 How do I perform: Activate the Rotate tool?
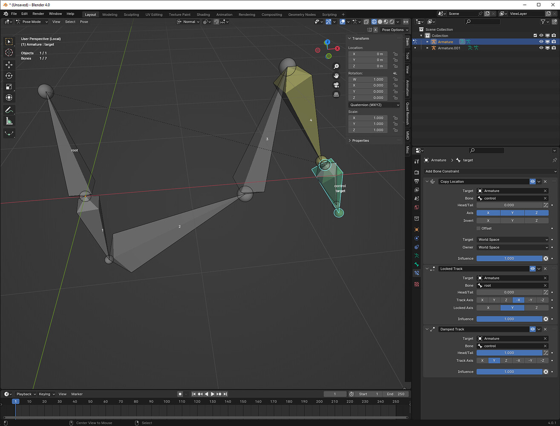click(9, 76)
